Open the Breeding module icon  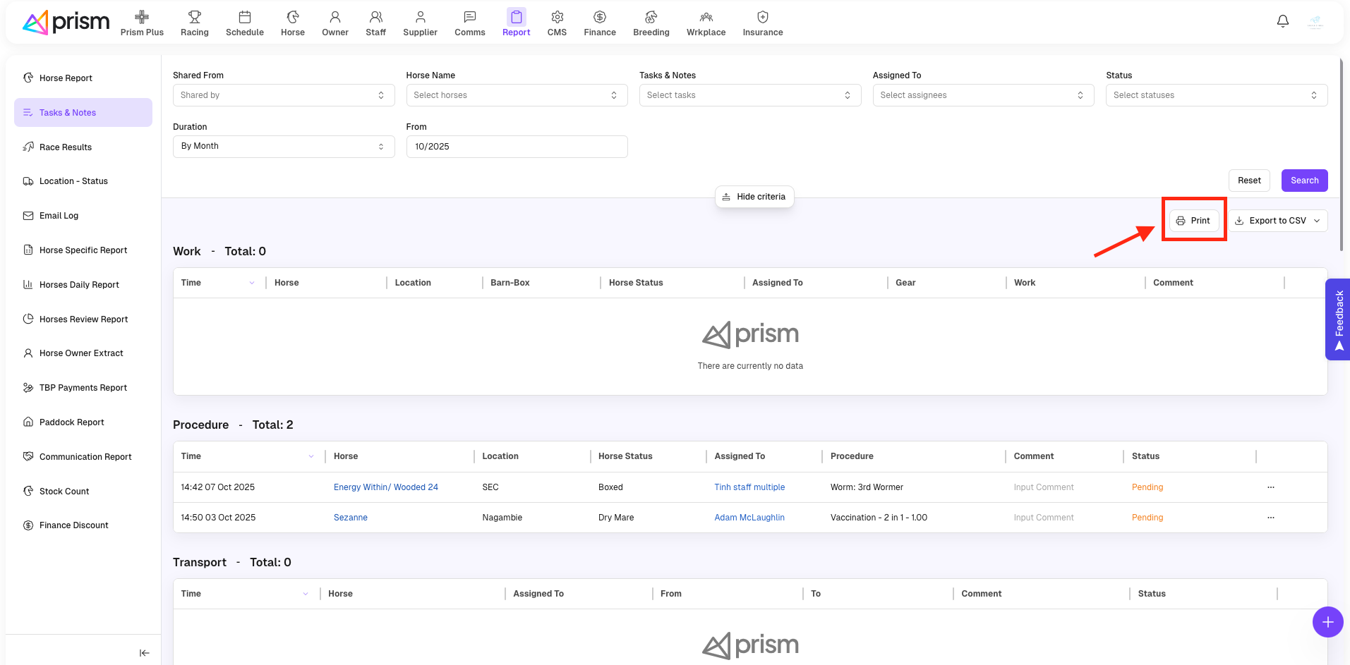pos(651,17)
